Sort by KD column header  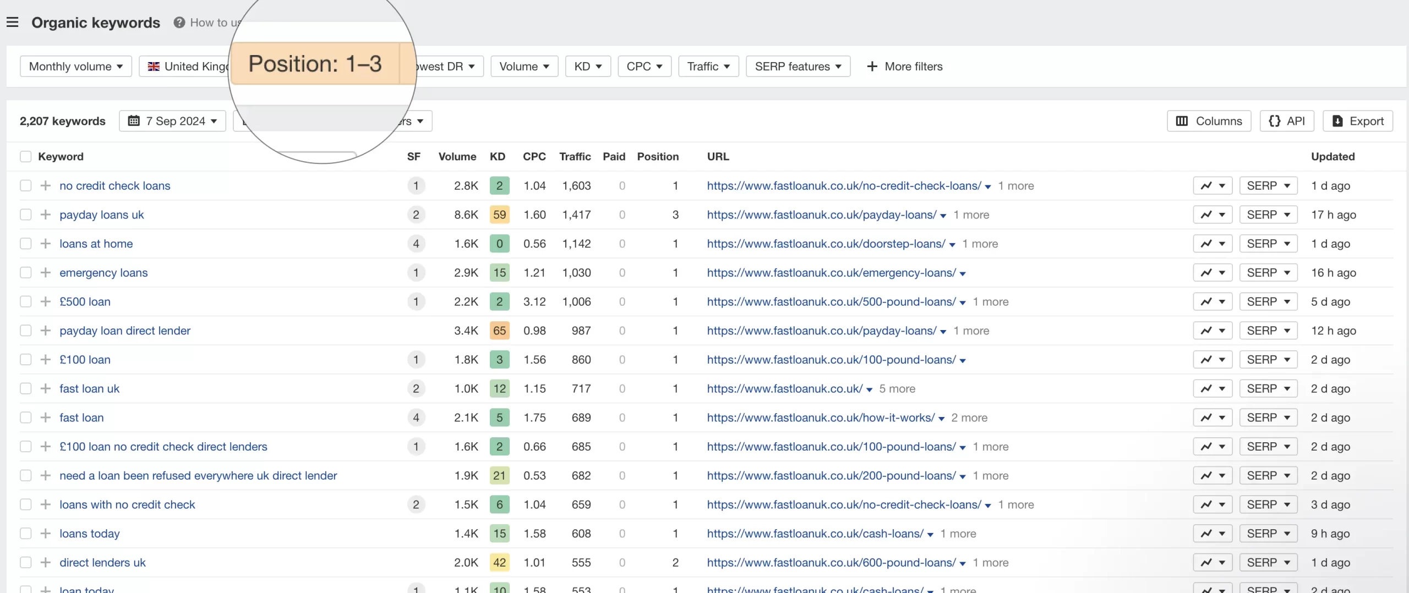click(x=498, y=157)
